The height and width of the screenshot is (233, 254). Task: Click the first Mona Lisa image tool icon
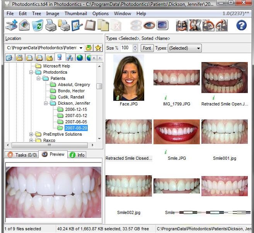pyautogui.click(x=182, y=25)
